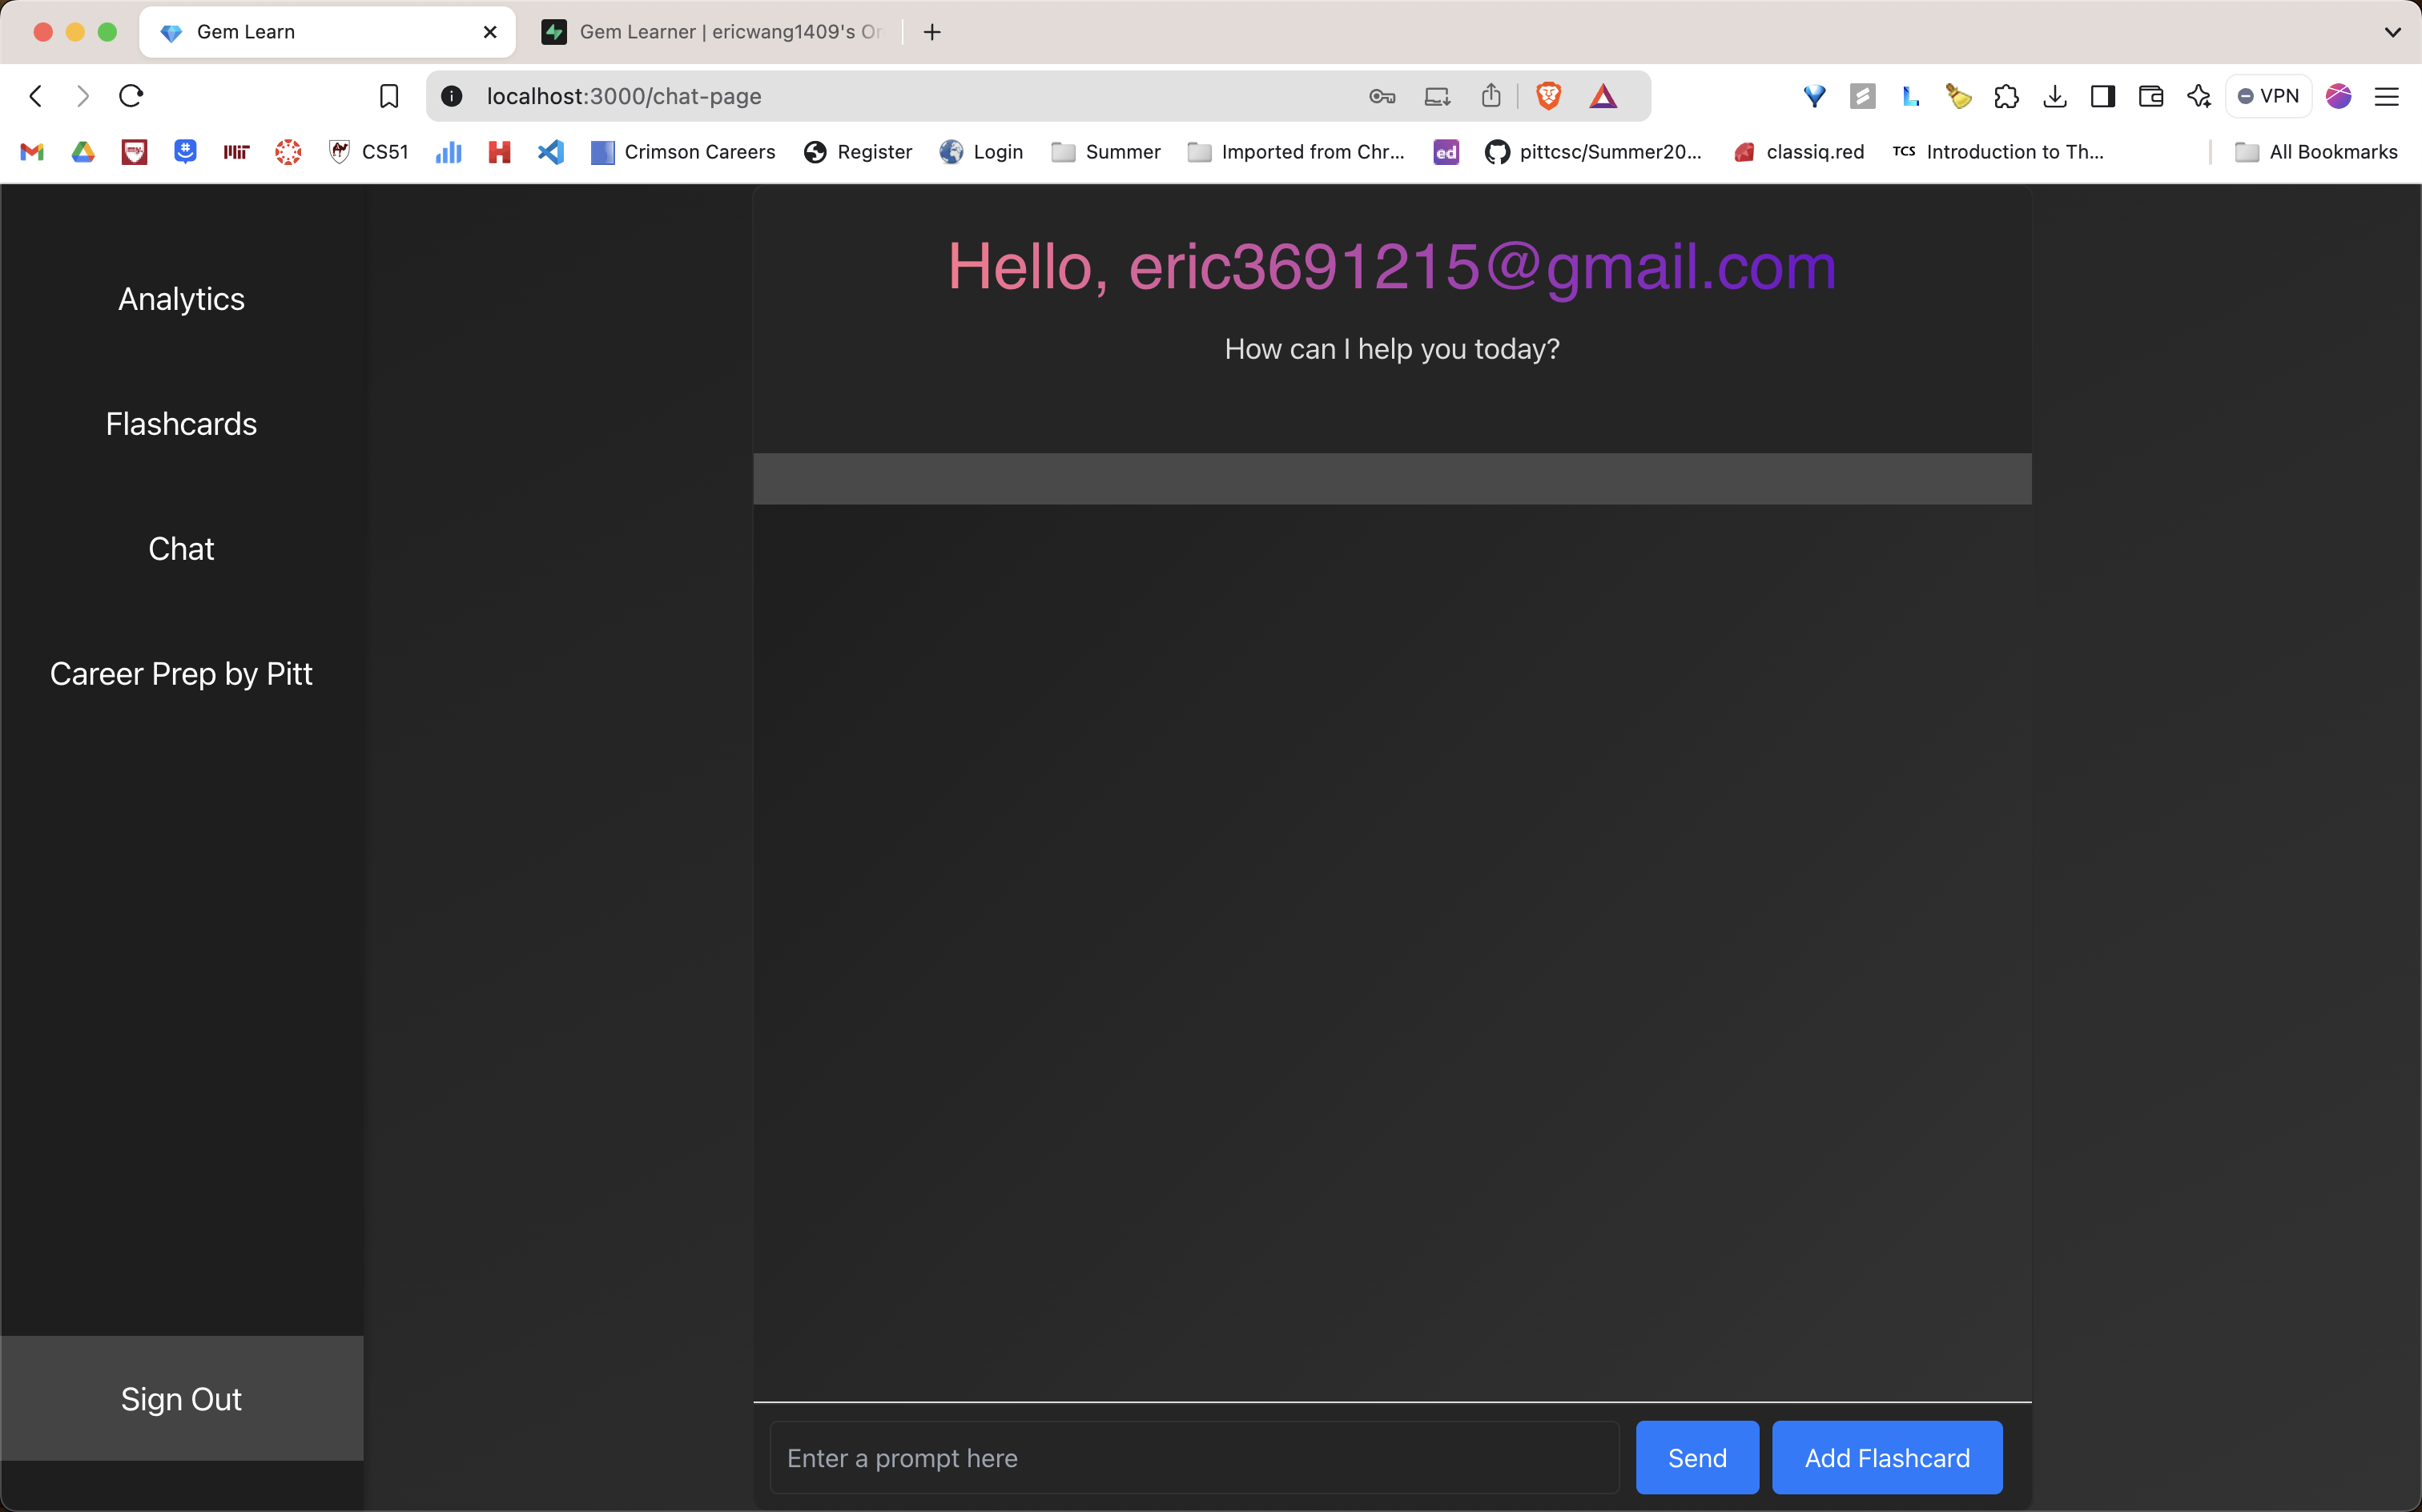Open Analytics from the sidebar
The image size is (2422, 1512).
(181, 299)
